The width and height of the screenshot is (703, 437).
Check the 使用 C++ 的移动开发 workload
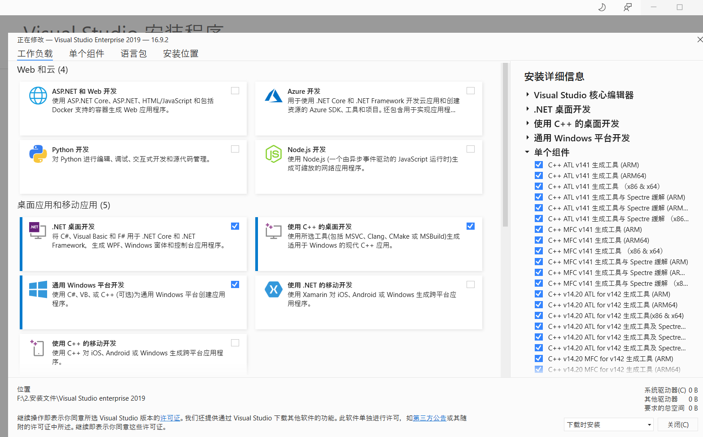pyautogui.click(x=235, y=343)
